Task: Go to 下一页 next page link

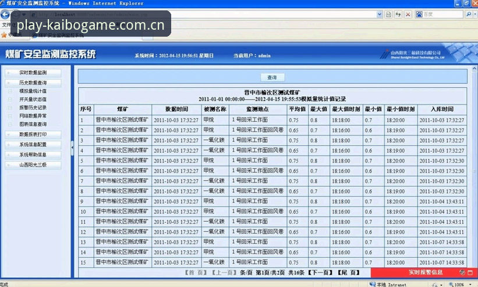Action: pos(320,272)
